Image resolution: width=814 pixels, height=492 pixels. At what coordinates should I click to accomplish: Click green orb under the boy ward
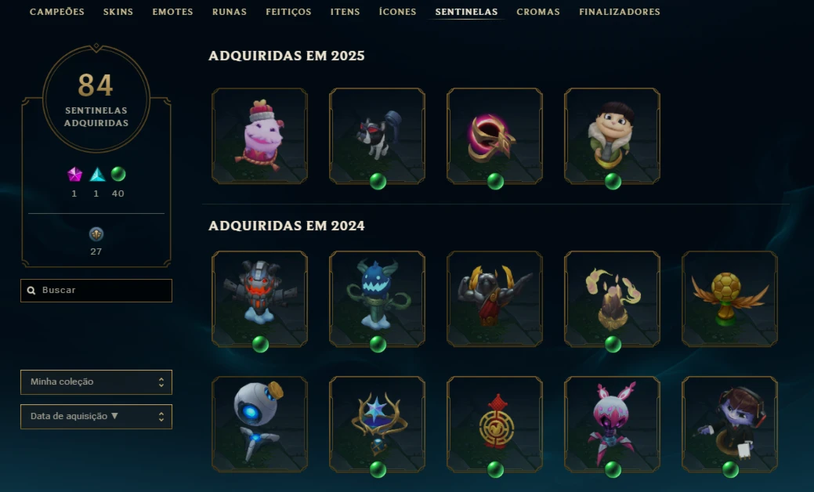pyautogui.click(x=613, y=181)
